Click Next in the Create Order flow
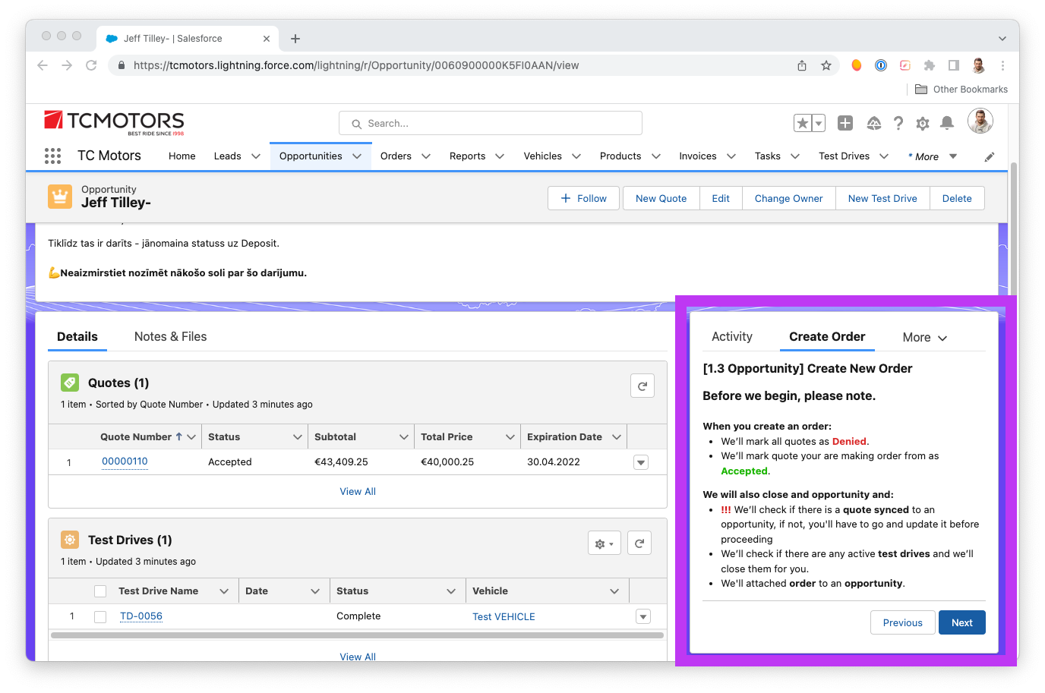Viewport: 1045px width, 693px height. click(962, 622)
